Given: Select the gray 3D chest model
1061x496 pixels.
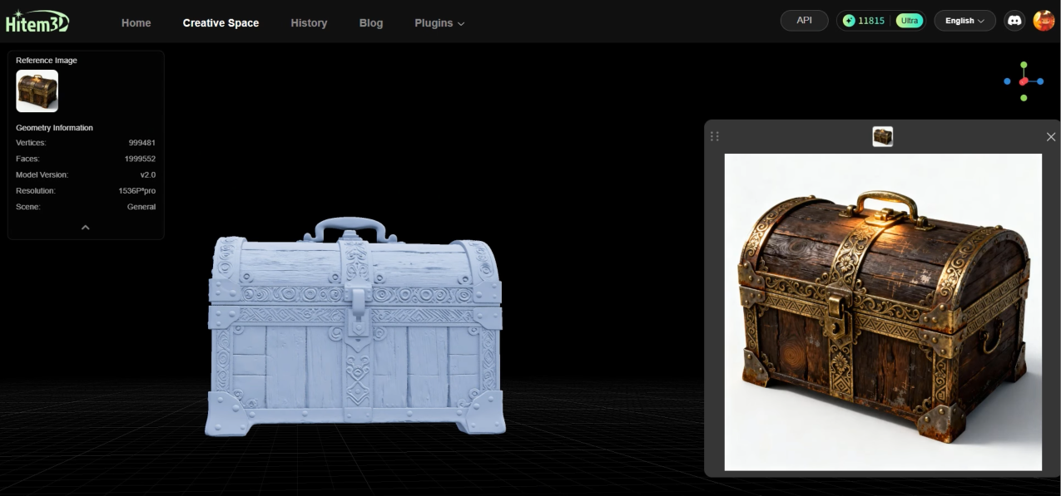Looking at the screenshot, I should 354,327.
